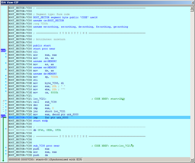Select the highlighted jmp far ptr unk_8000 line

point(99,118)
